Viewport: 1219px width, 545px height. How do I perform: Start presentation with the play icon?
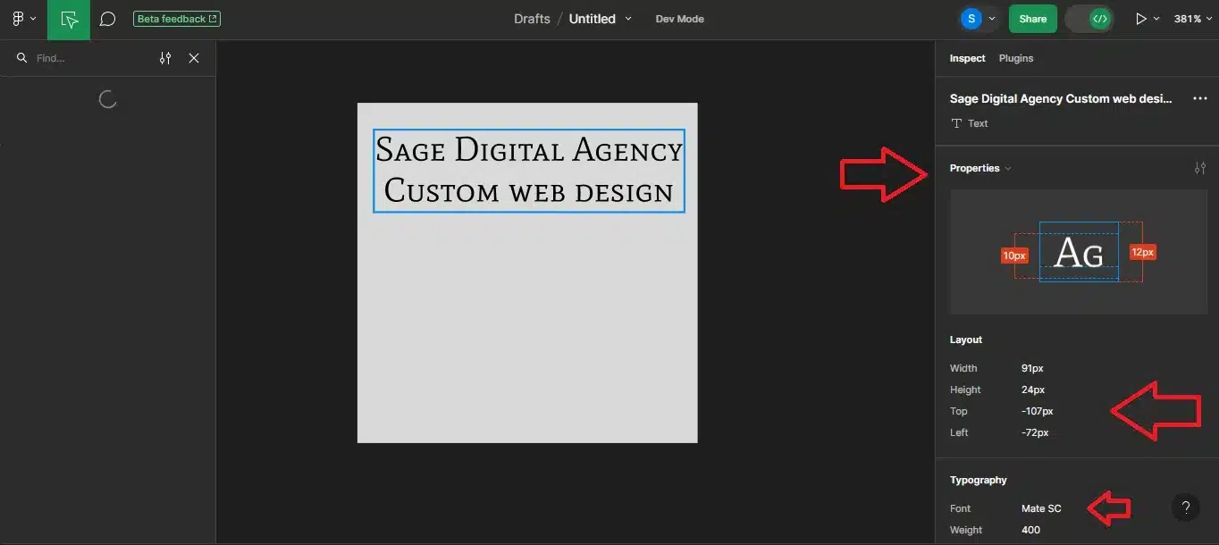coord(1140,19)
